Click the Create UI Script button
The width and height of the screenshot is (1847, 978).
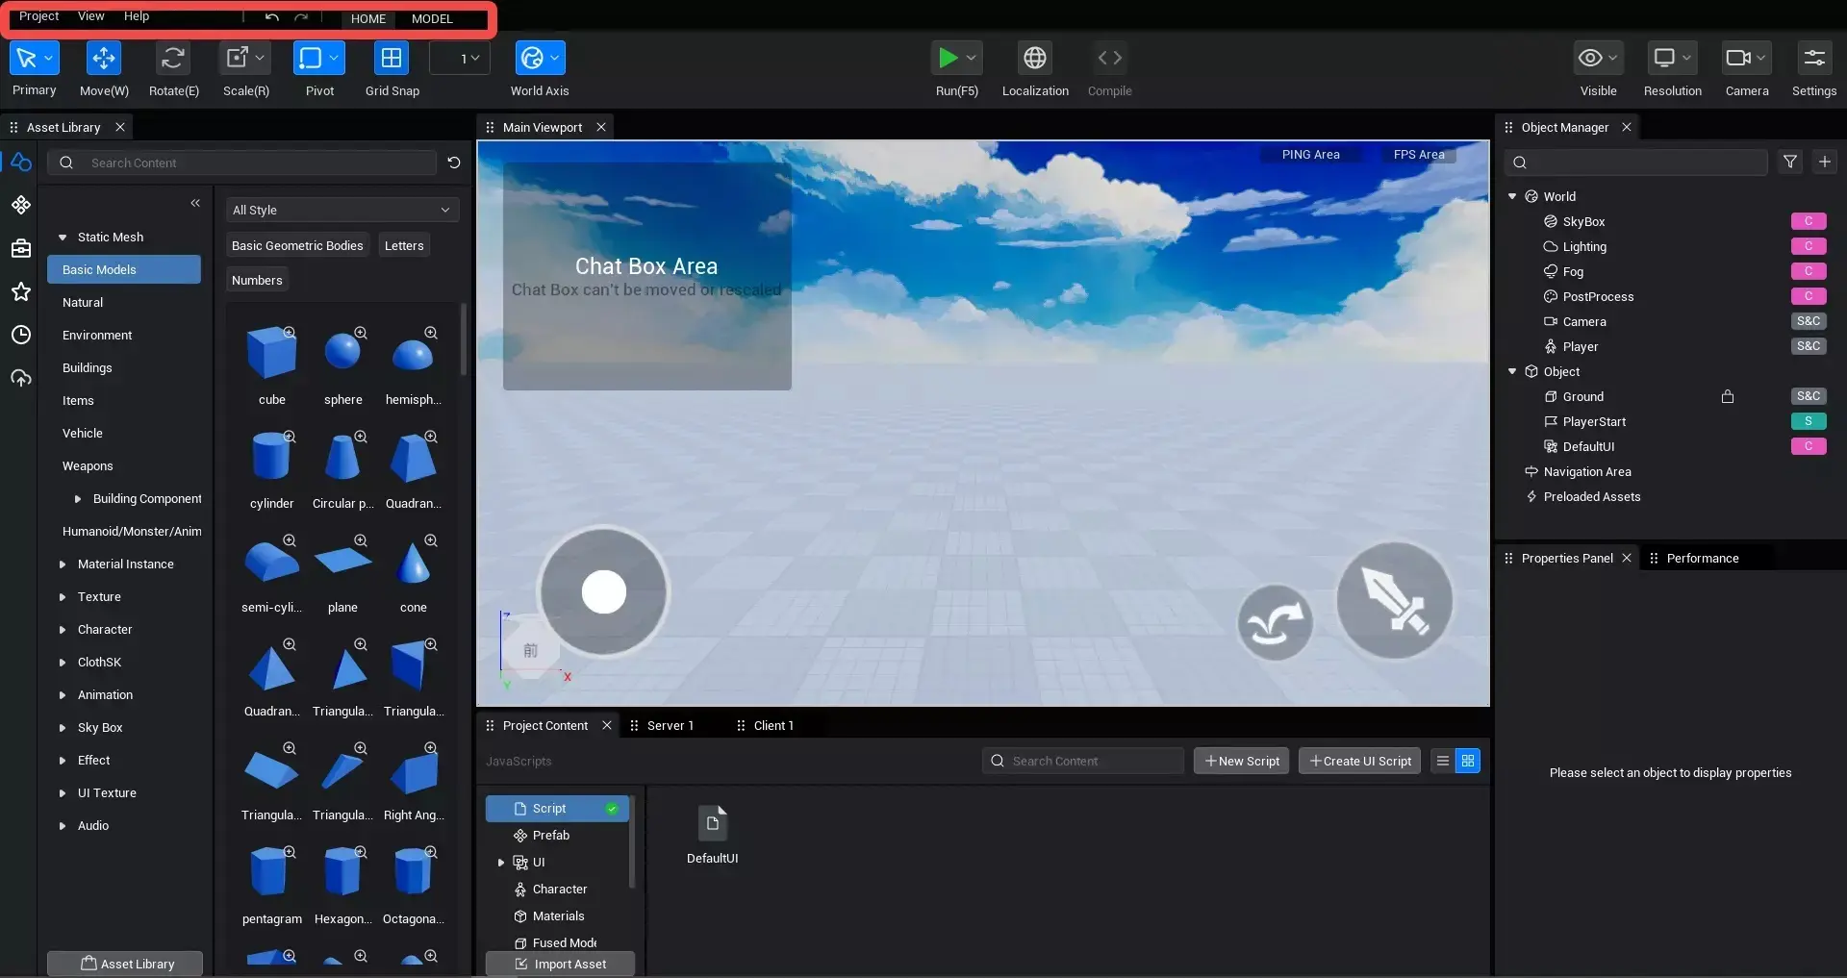1359,761
